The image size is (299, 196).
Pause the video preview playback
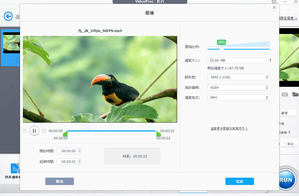34,131
